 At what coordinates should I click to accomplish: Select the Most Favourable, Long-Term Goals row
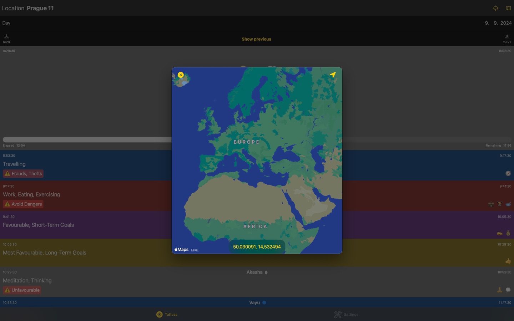tap(257, 253)
